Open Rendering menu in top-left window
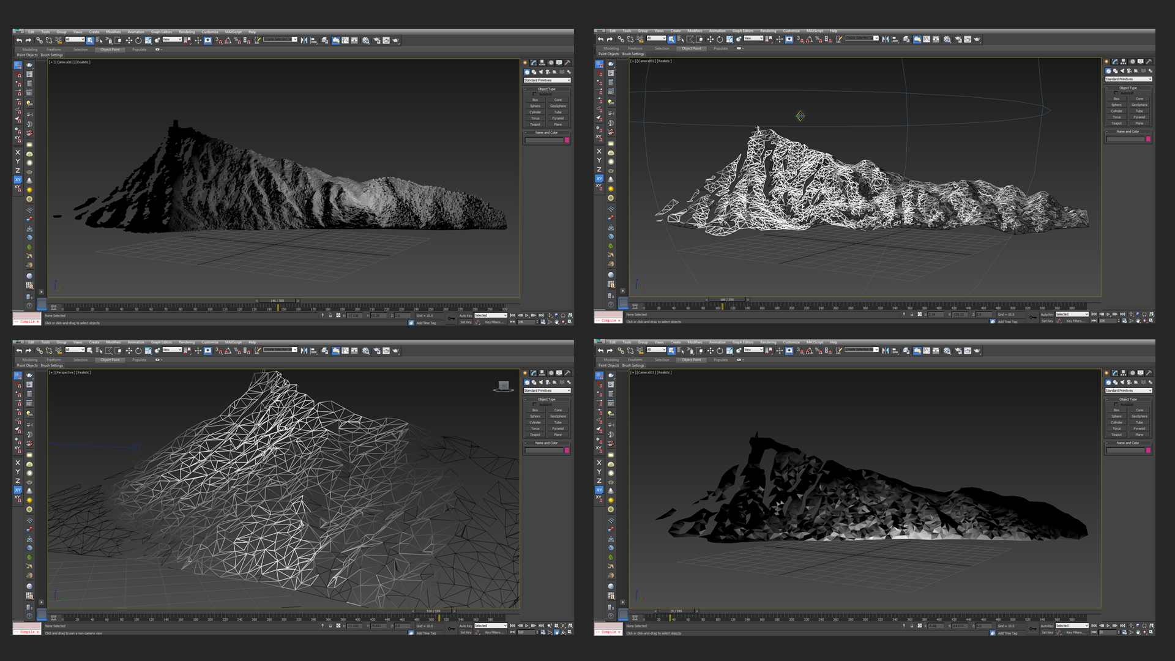Screen dimensions: 1175x661 click(187, 32)
